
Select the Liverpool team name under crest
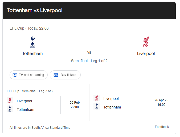click(x=146, y=54)
